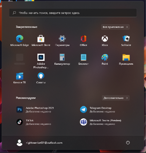
Task: Click the blank placeholder pinned tile
Action: tap(20, 59)
